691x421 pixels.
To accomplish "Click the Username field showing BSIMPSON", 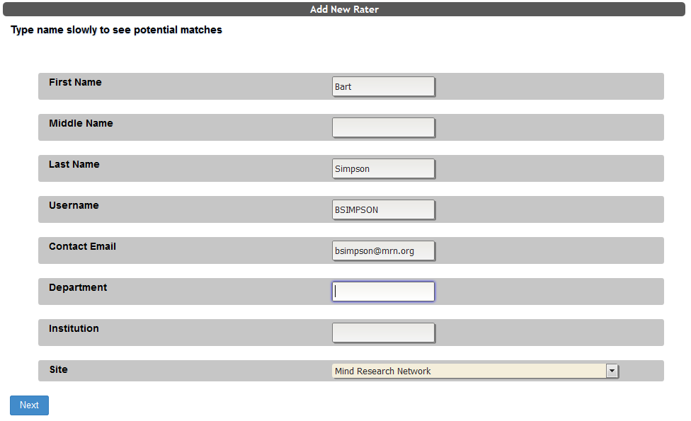I will 383,209.
